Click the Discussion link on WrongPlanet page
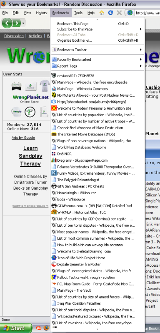 click(x=14, y=36)
